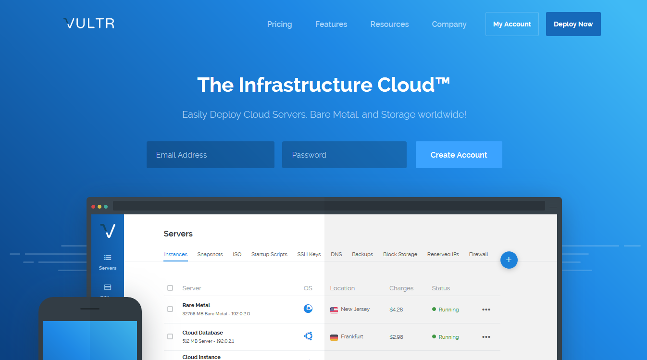The height and width of the screenshot is (360, 647).
Task: Focus the Password field
Action: coord(344,155)
